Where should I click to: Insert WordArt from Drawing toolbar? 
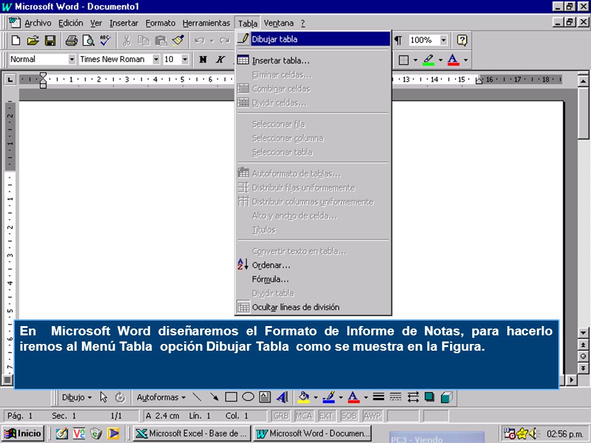pos(283,397)
